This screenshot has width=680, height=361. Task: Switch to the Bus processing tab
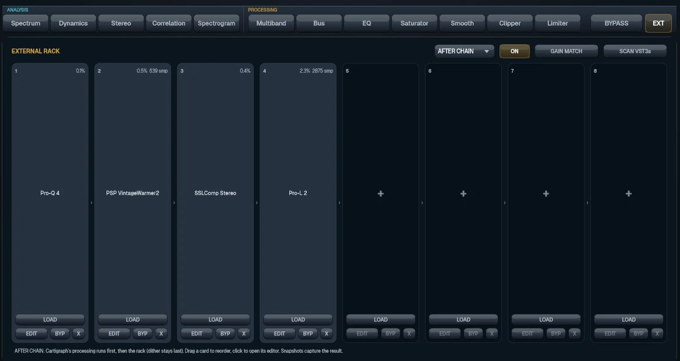(319, 23)
